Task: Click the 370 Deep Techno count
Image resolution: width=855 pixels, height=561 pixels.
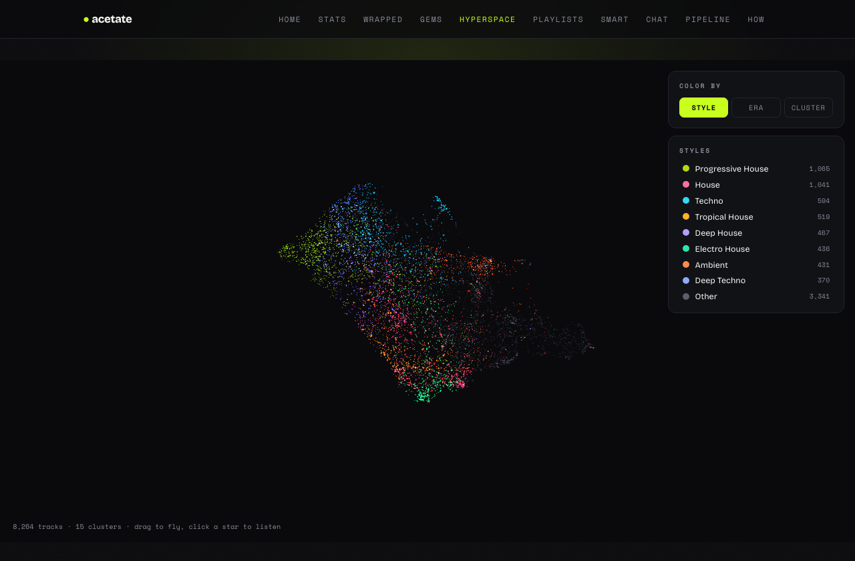Action: (x=824, y=280)
